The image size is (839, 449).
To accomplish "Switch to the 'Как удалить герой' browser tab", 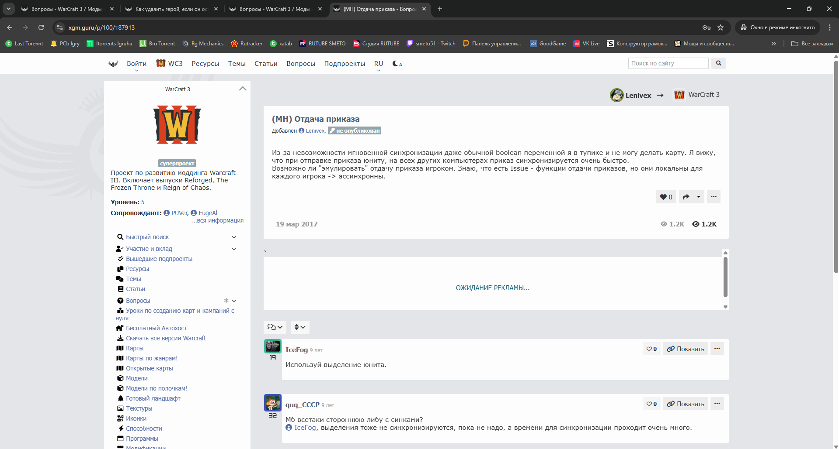I will [171, 9].
